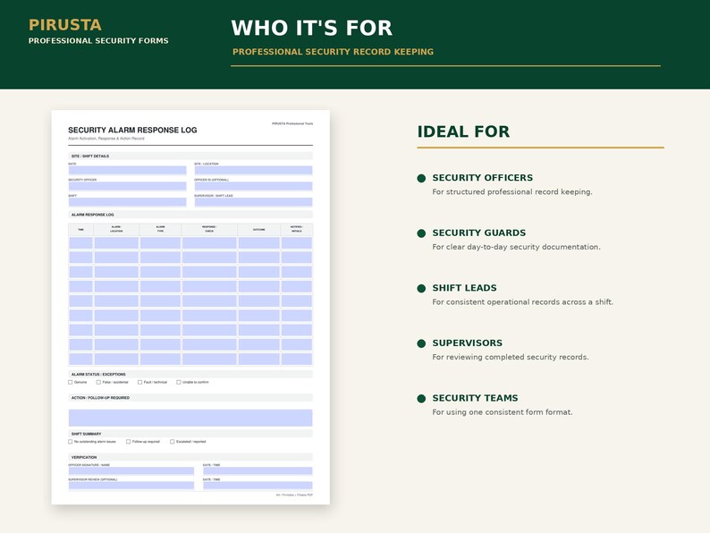Tick the Genuine alarm status checkbox

coord(70,382)
